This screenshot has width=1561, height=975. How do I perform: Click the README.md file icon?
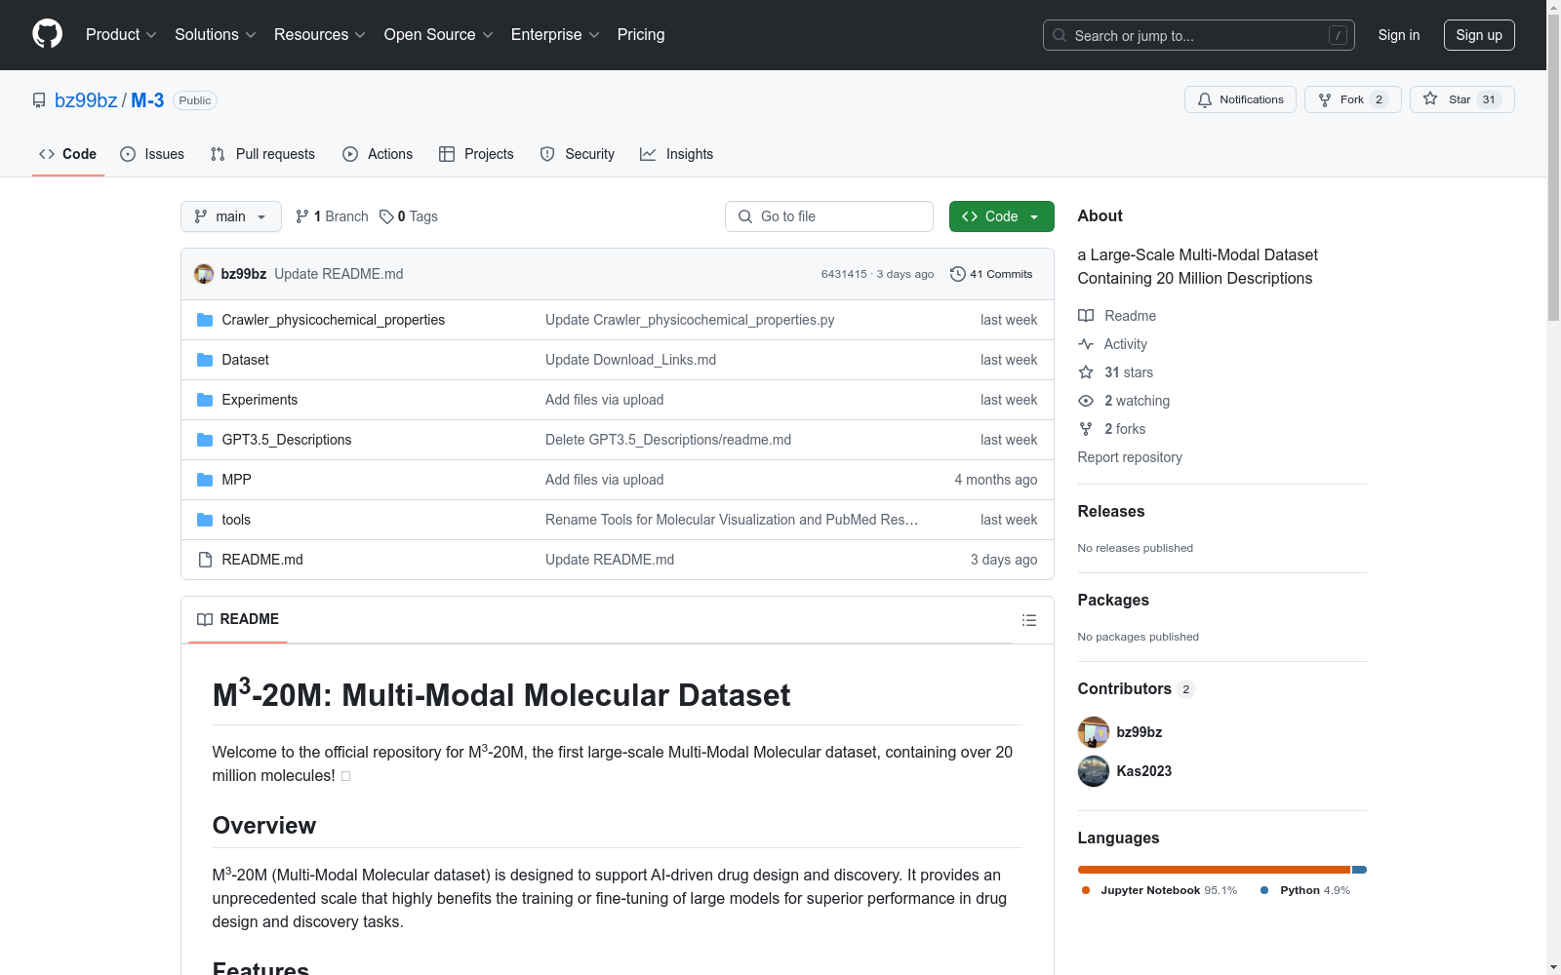click(205, 560)
